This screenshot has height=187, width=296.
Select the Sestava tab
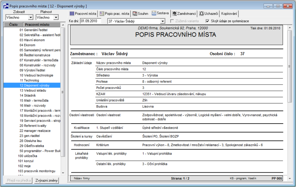160,13
